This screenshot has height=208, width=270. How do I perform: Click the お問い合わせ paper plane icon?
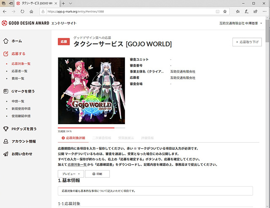[x=5, y=154]
